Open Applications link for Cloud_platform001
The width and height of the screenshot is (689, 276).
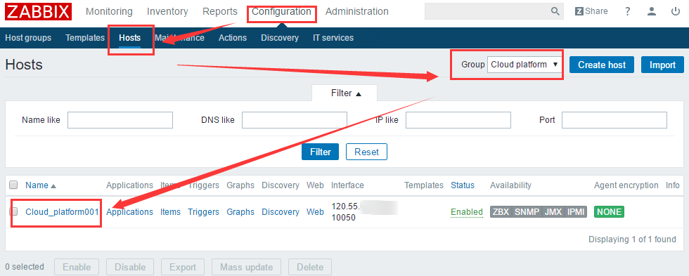(x=129, y=212)
